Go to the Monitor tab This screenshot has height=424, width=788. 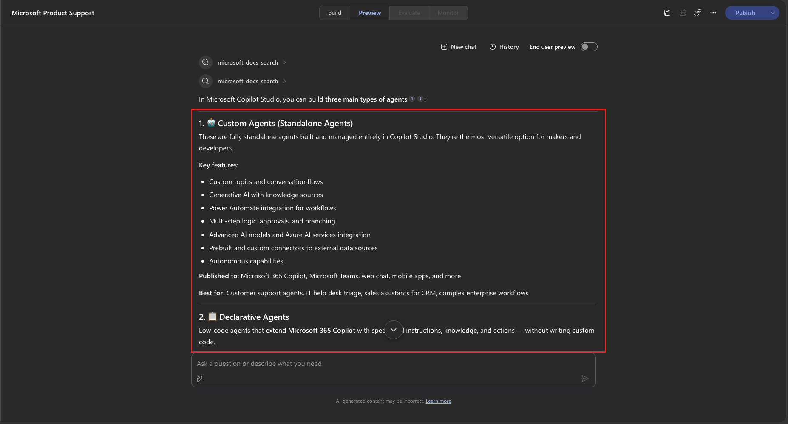pos(448,13)
